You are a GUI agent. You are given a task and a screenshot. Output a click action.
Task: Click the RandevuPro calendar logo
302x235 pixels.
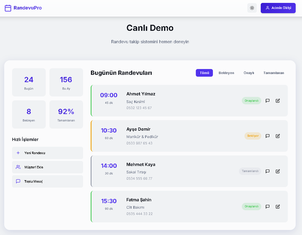click(x=8, y=8)
